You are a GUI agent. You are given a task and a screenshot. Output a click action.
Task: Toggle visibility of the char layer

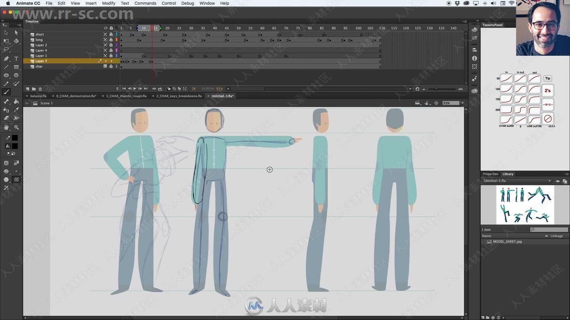[106, 66]
